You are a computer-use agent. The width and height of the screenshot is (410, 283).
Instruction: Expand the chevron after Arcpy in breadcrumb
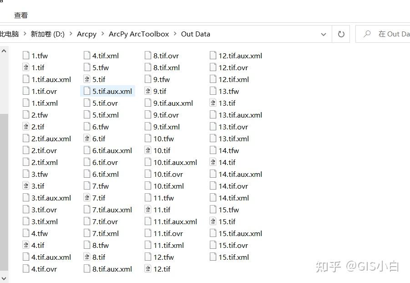click(x=102, y=34)
